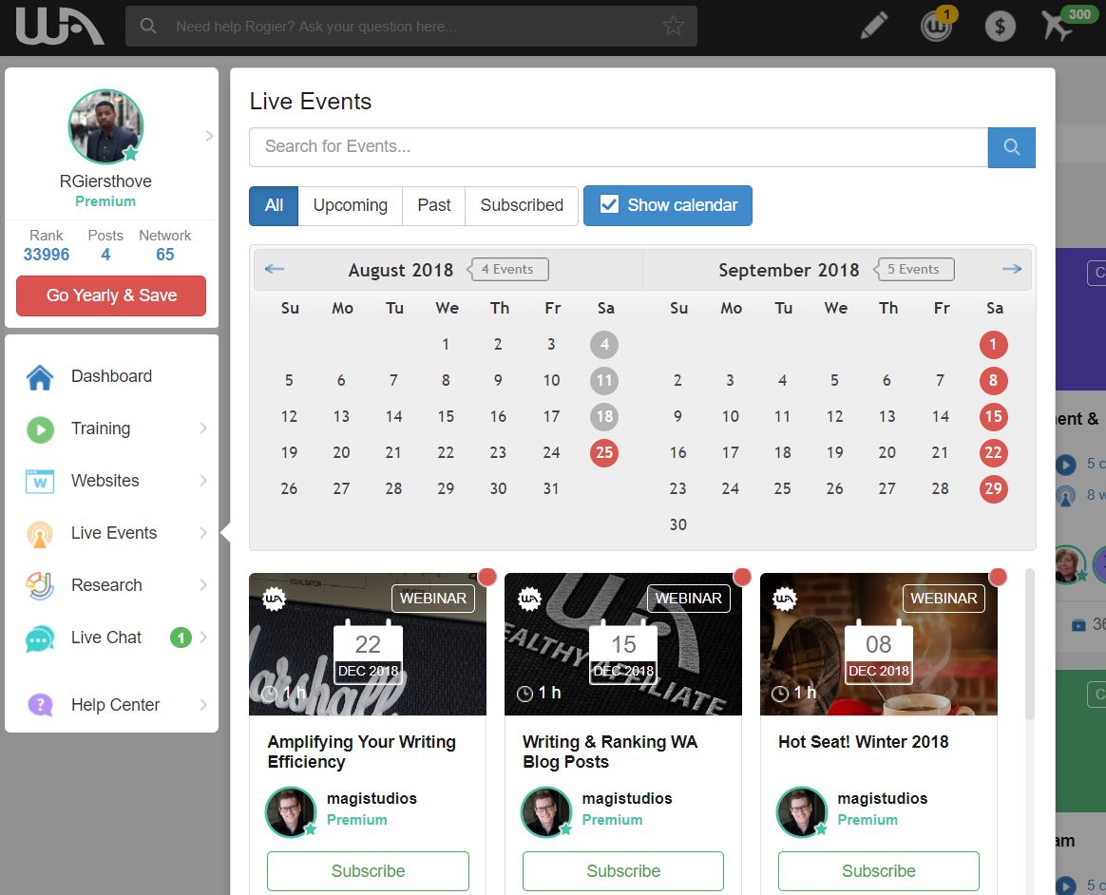Image resolution: width=1106 pixels, height=895 pixels.
Task: Select September 15 on the calendar
Action: click(993, 417)
